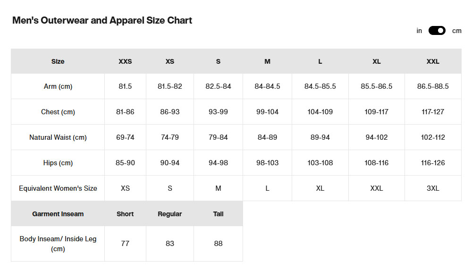Click the Tall inseam column header

[x=218, y=214]
